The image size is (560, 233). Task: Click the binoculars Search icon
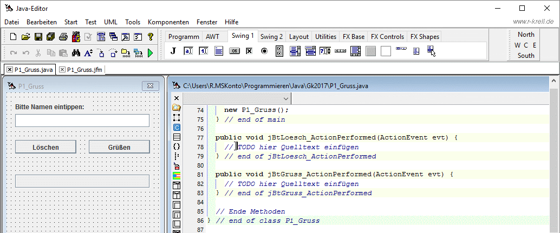tap(76, 53)
